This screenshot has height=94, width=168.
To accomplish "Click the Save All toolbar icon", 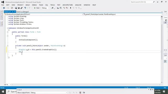I will pyautogui.click(x=22, y=8).
